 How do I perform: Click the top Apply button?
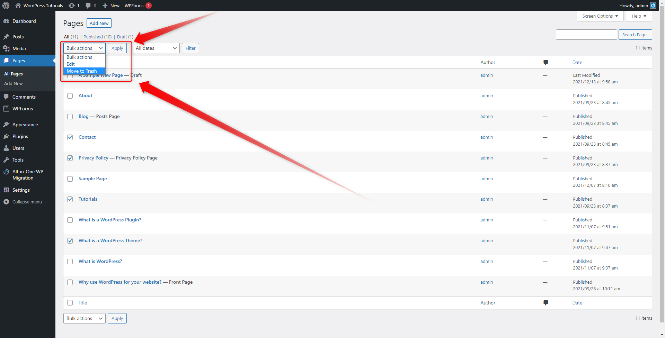117,48
